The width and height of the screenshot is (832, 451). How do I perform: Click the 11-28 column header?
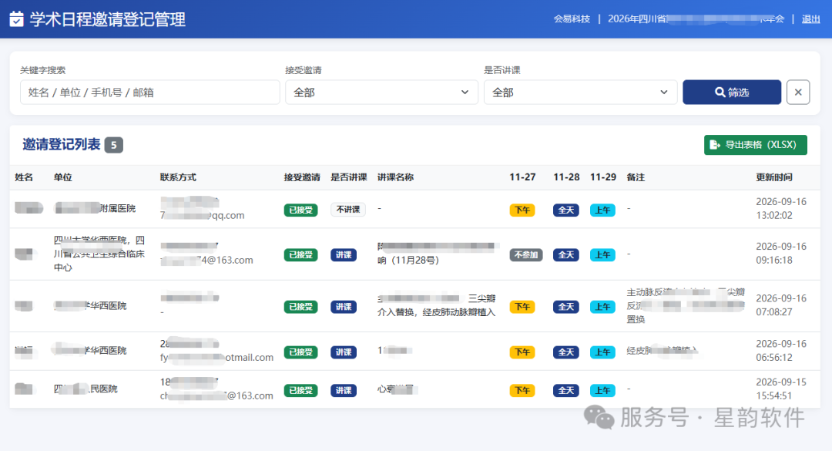click(566, 177)
